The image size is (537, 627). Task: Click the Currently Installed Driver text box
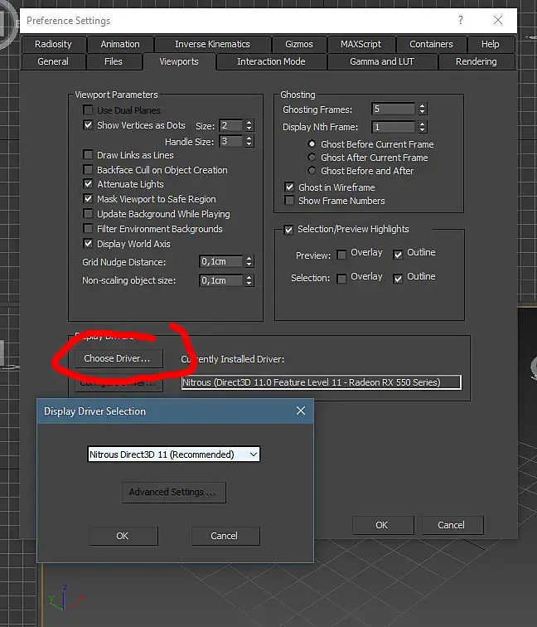(322, 382)
